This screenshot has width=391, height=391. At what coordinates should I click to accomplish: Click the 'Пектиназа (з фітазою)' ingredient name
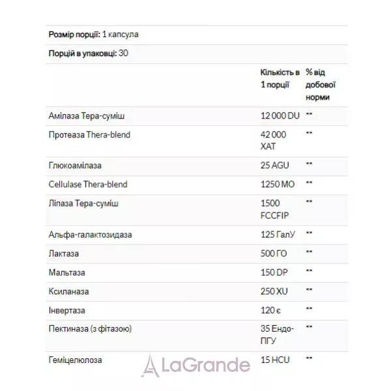pyautogui.click(x=90, y=329)
